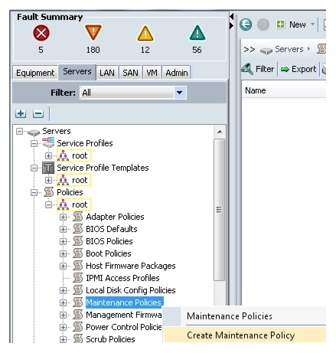Click the critical faults red X icon
The width and height of the screenshot is (336, 353).
[41, 33]
